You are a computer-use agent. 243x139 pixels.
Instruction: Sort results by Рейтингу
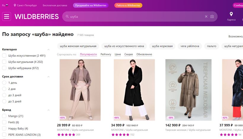pos(106,55)
